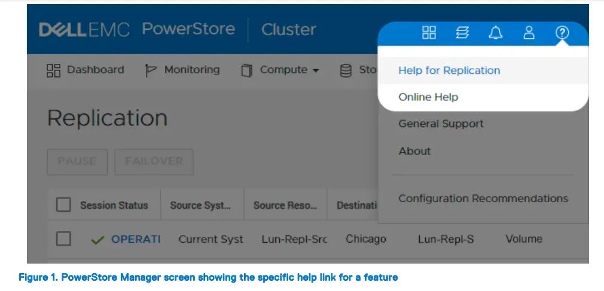Click the Compute server icon
604x291 pixels.
coord(246,70)
